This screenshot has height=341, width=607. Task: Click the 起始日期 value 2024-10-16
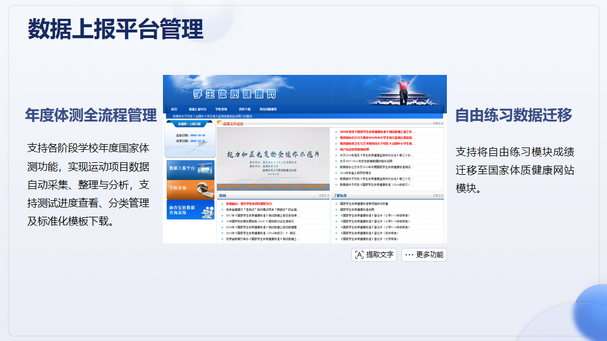click(198, 135)
